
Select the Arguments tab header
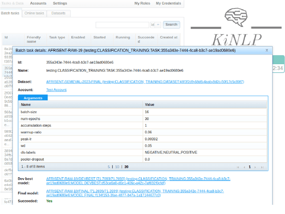coord(33,98)
